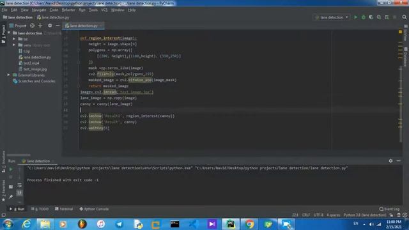Collapse all in the Project panel
The width and height of the screenshot is (409, 230).
pyautogui.click(x=40, y=26)
